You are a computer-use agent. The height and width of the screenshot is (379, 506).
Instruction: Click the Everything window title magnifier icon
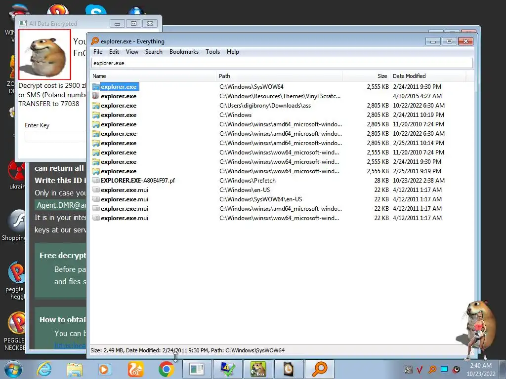point(95,41)
